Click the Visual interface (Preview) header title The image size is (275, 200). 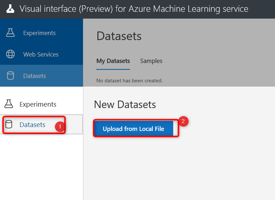134,9
